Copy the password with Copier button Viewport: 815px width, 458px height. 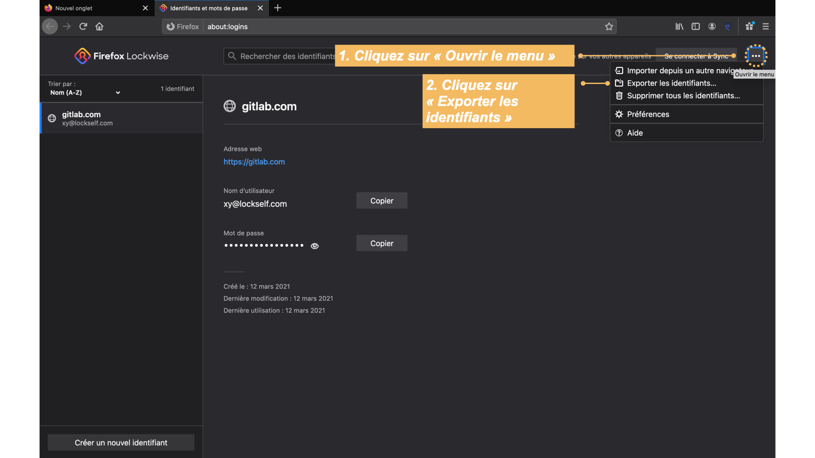click(382, 243)
